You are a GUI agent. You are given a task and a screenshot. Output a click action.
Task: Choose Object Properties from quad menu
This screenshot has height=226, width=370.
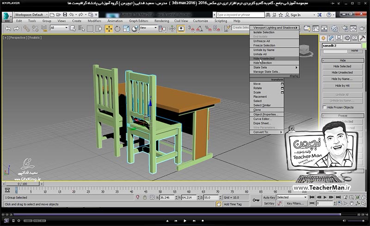coord(267,115)
